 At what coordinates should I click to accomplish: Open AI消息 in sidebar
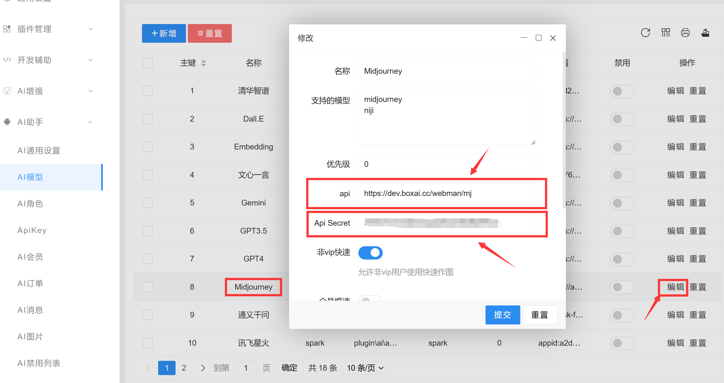tap(30, 310)
